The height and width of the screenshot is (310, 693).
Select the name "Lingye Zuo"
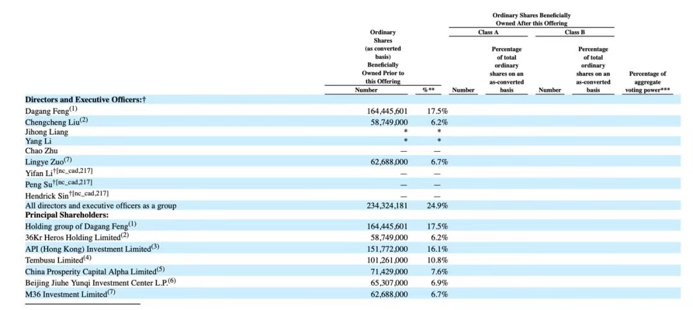tap(44, 162)
